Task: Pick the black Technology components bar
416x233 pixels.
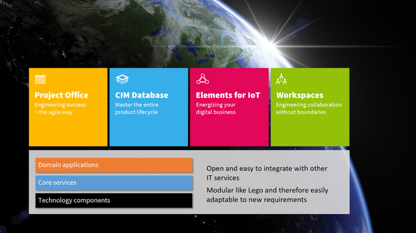Action: point(114,201)
